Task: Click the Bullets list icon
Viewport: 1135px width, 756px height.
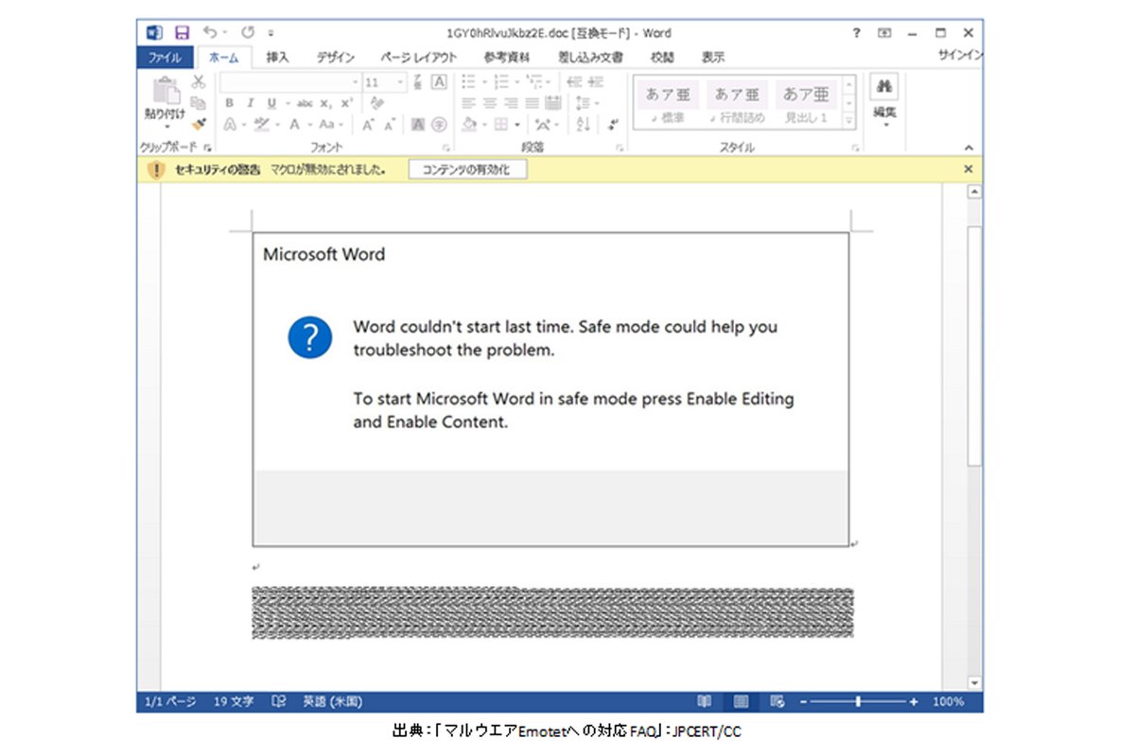Action: point(468,82)
